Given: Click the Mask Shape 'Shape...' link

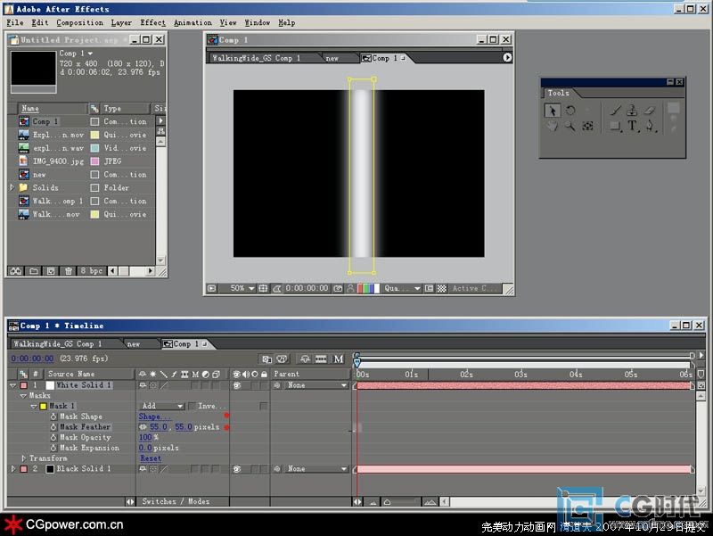Looking at the screenshot, I should click(x=154, y=416).
